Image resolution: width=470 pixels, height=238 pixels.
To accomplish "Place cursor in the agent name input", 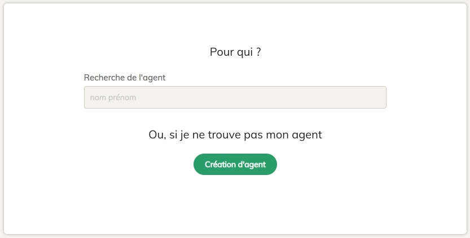I will click(x=235, y=97).
